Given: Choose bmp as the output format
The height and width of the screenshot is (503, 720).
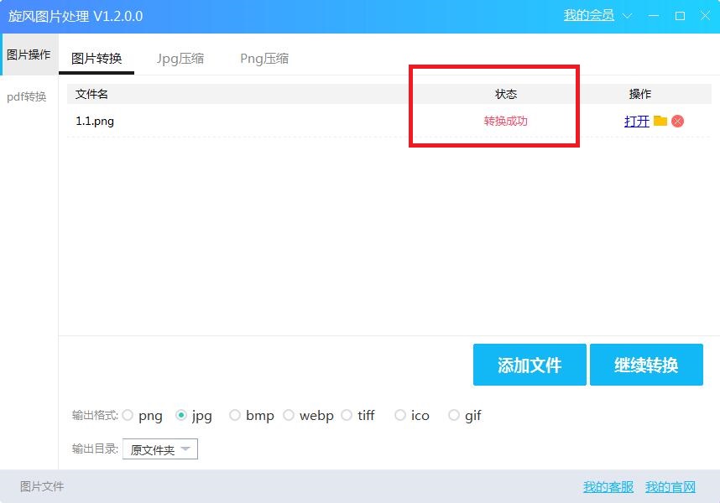Looking at the screenshot, I should pyautogui.click(x=235, y=415).
